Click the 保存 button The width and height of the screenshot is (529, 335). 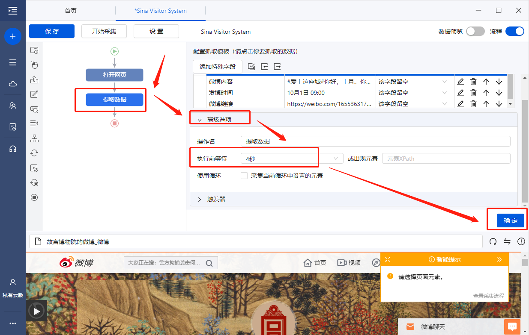(x=52, y=31)
